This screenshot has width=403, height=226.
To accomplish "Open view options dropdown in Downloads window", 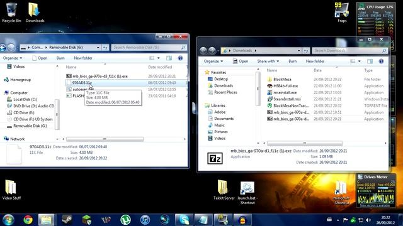I will [360, 62].
